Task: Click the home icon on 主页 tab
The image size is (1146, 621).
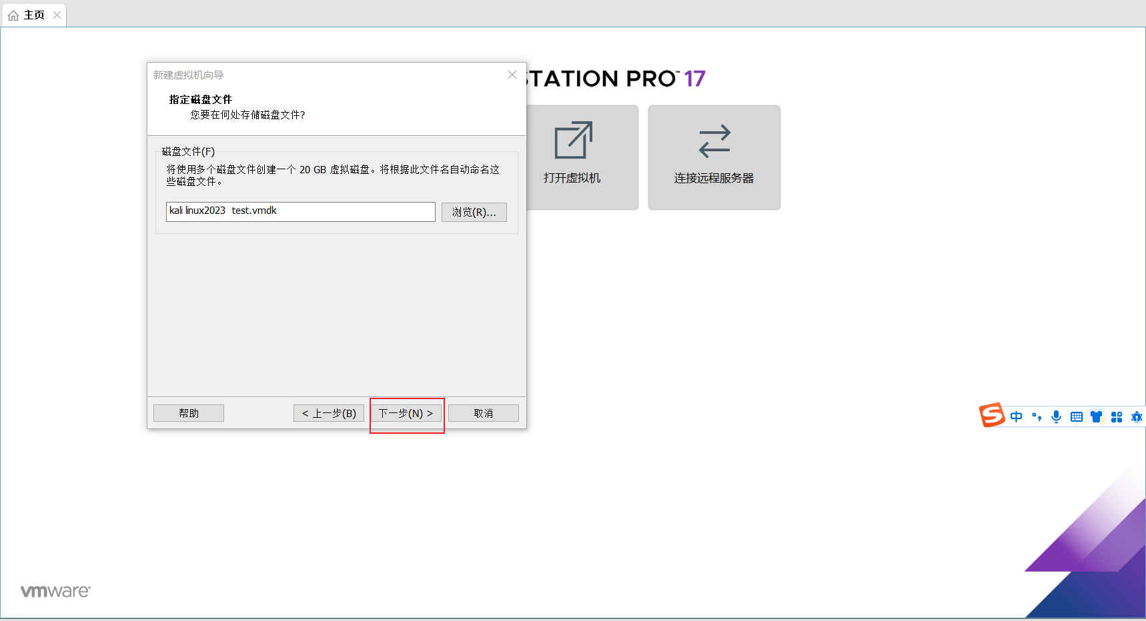Action: 13,15
